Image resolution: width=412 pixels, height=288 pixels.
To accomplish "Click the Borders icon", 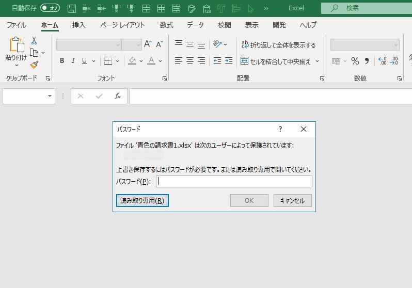I will coord(108,61).
